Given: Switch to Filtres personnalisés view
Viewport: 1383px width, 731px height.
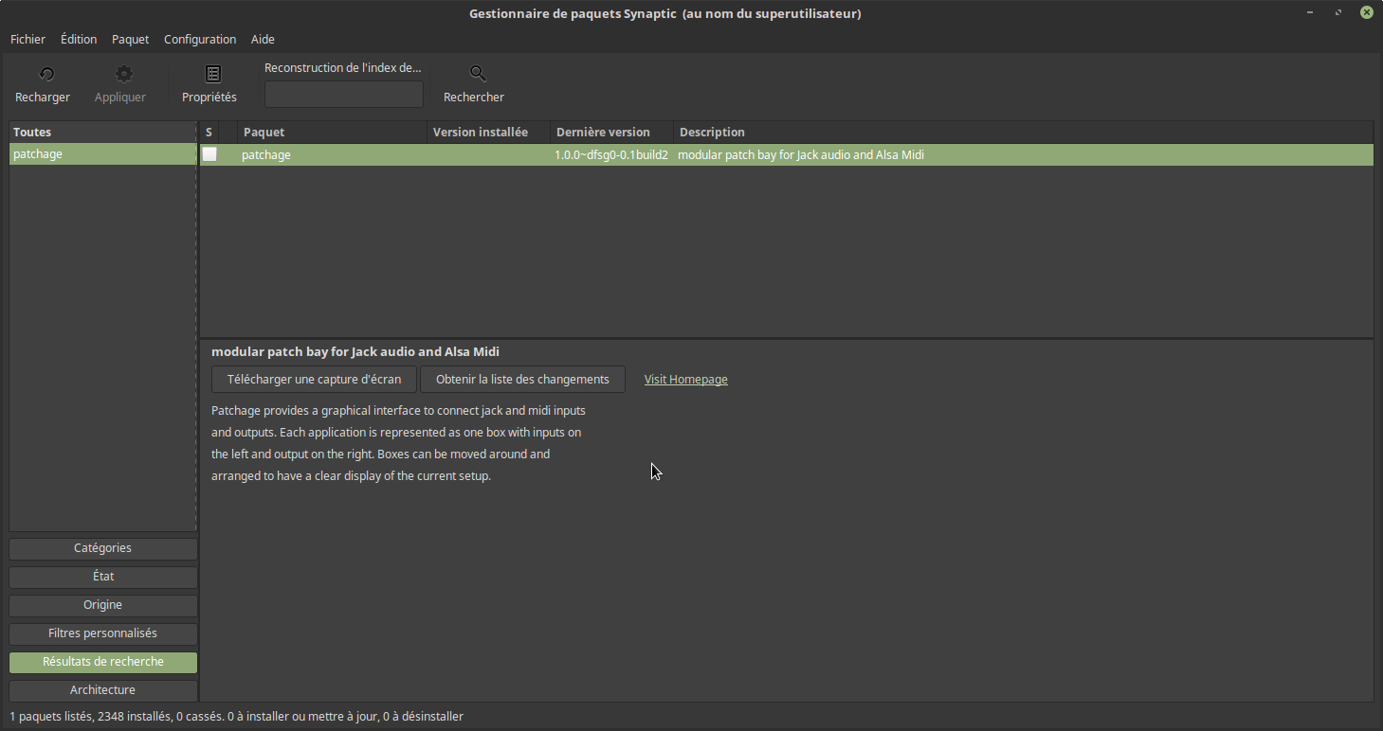Looking at the screenshot, I should (103, 633).
